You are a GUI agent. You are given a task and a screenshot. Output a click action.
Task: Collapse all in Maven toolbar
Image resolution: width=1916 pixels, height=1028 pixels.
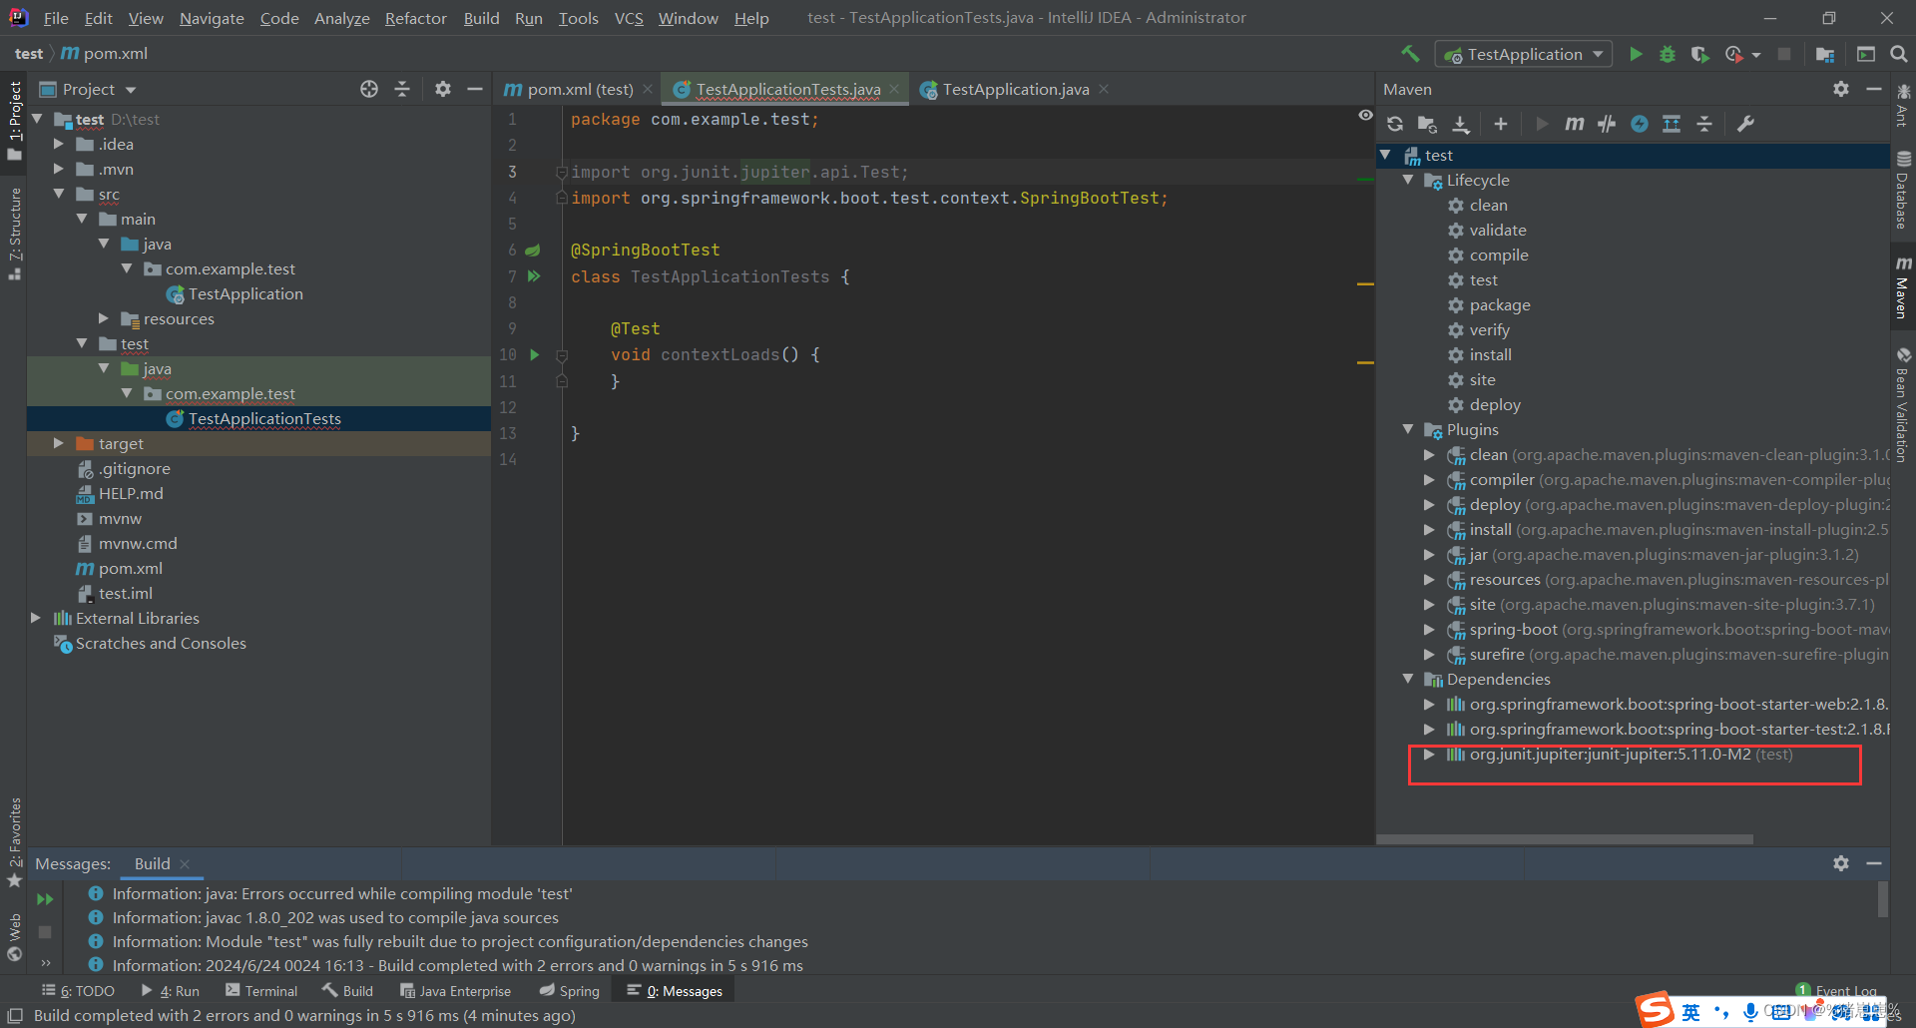1704,124
